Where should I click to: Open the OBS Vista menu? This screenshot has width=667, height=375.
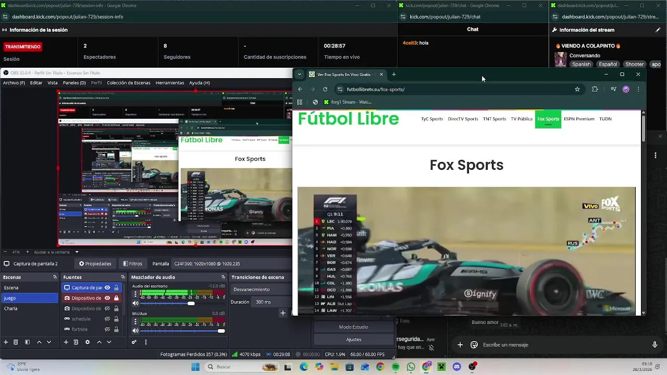point(53,83)
